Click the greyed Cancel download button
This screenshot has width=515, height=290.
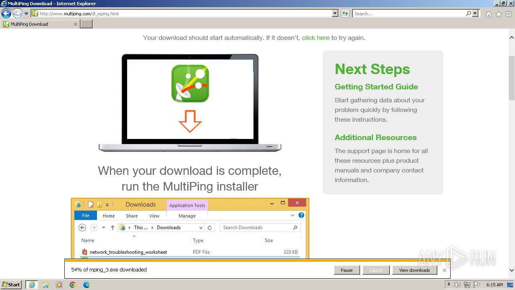tap(376, 270)
